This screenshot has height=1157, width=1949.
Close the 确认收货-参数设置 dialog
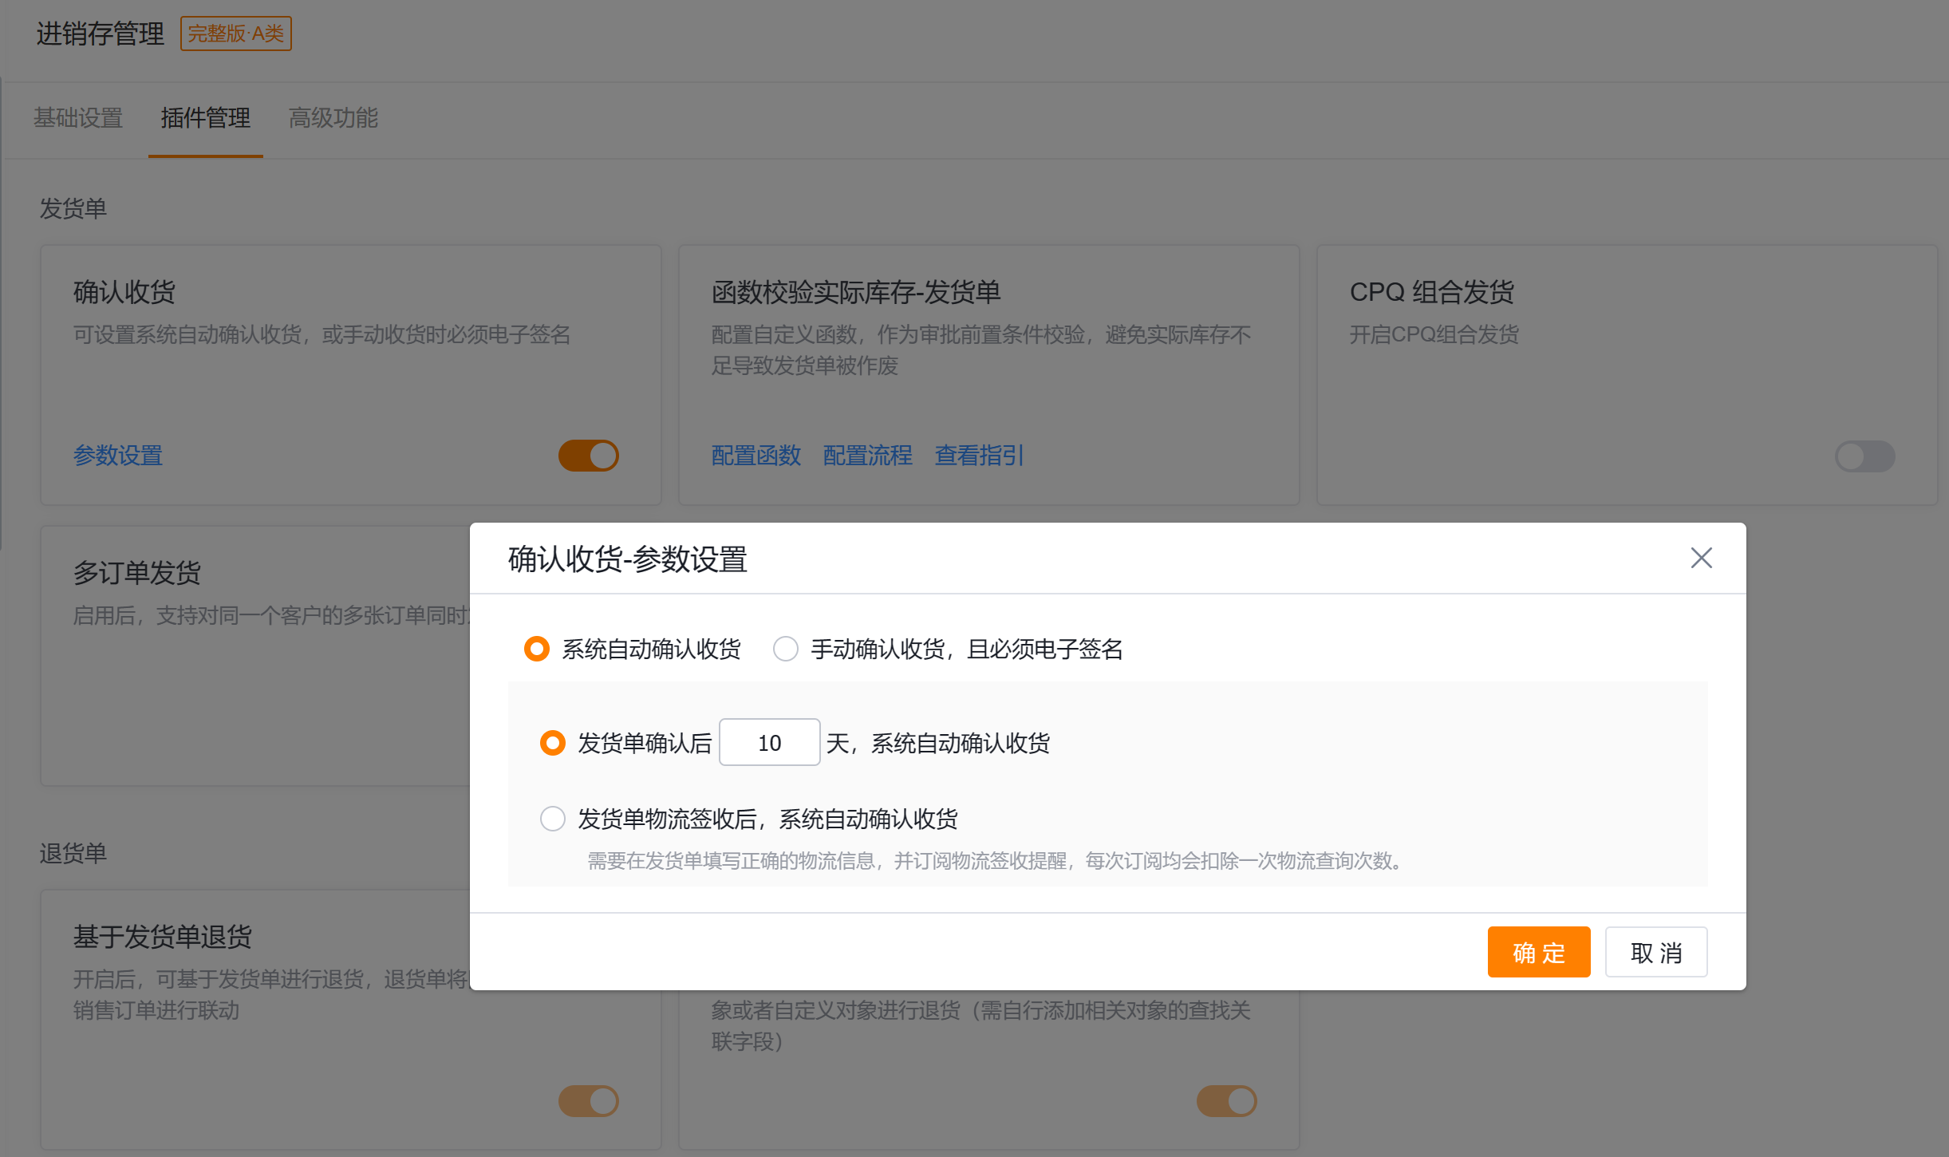1701,558
